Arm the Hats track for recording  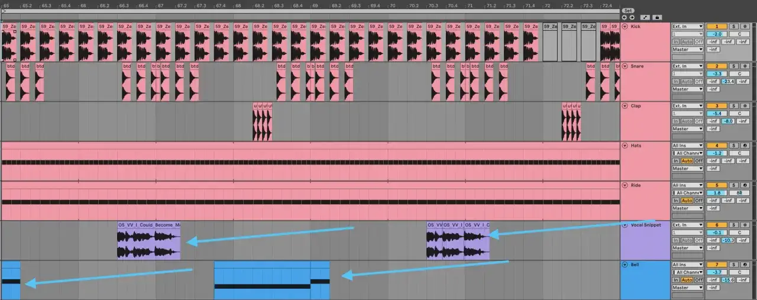pos(745,146)
